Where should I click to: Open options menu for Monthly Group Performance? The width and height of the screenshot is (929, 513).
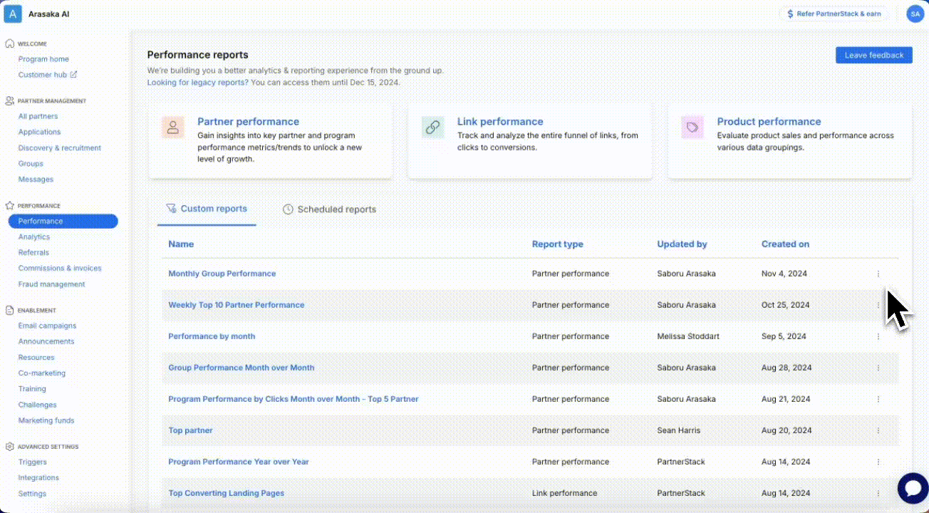pyautogui.click(x=878, y=274)
